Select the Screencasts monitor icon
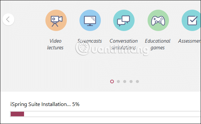Viewport: 201px width, 124px height. point(90,20)
